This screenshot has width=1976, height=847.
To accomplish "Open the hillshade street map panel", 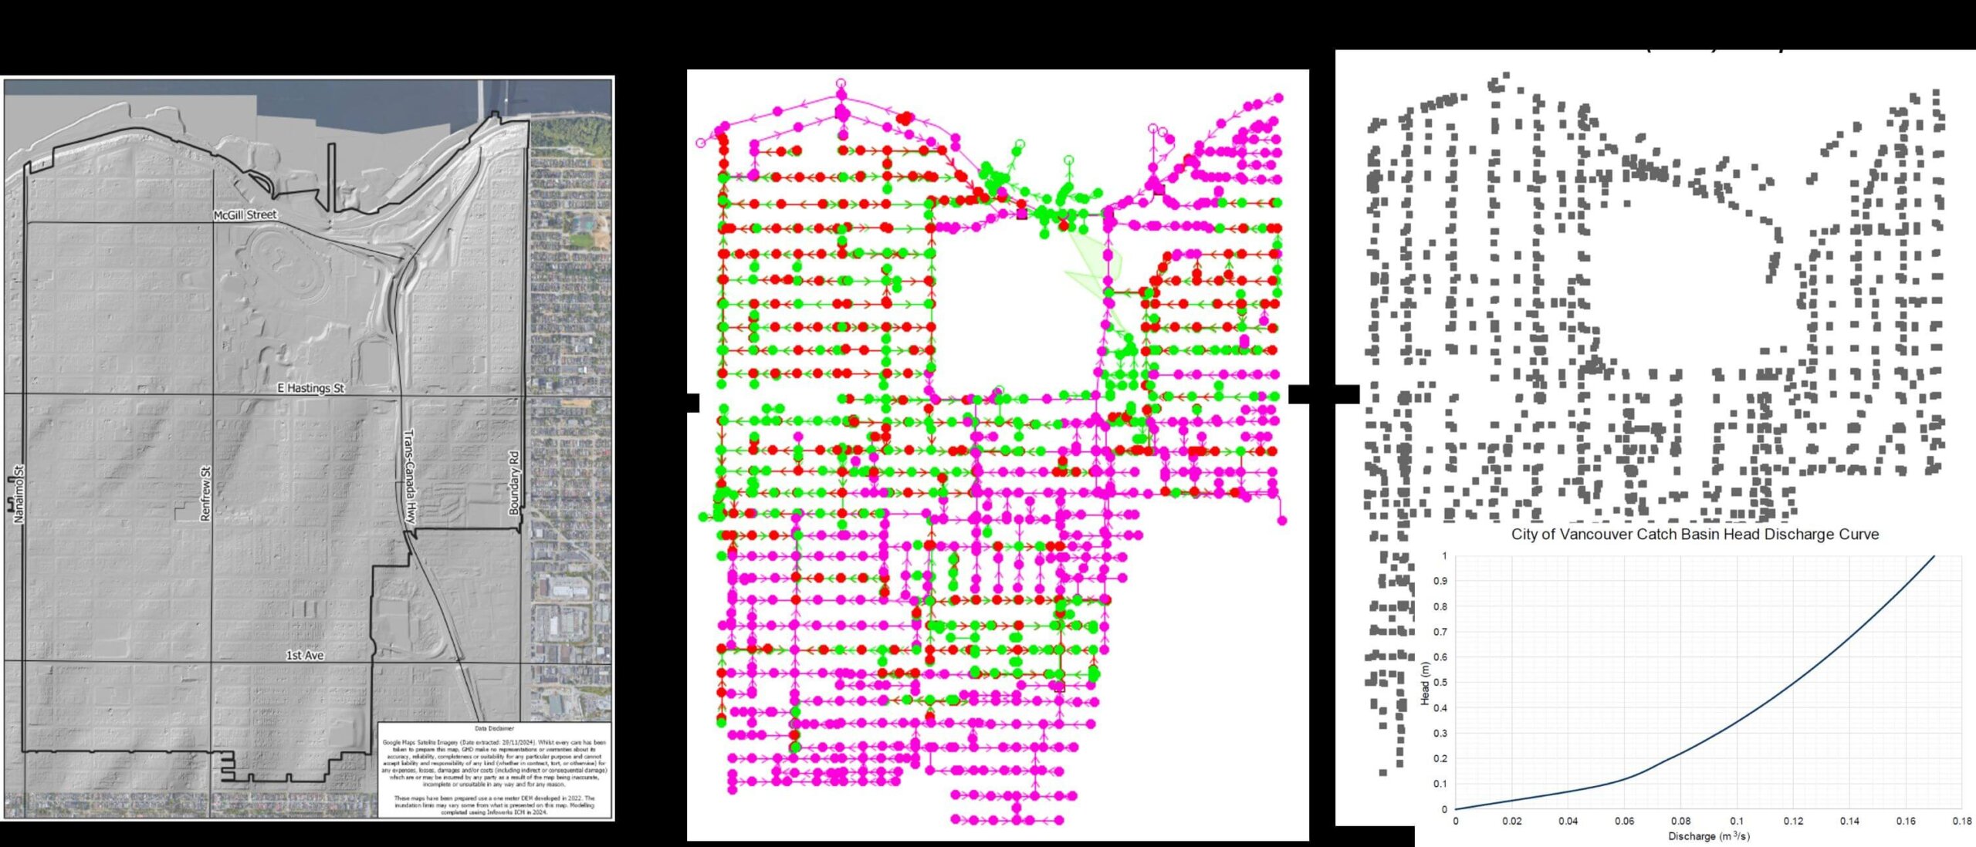I will coord(309,448).
